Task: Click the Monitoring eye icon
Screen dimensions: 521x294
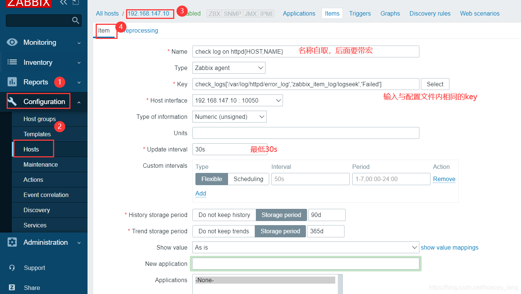Action: point(12,42)
